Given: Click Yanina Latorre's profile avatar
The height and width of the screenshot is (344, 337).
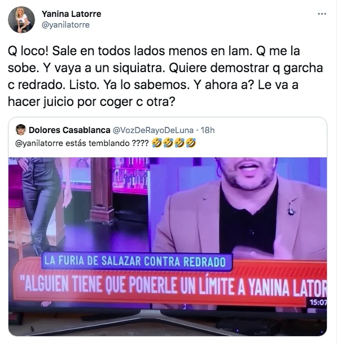Looking at the screenshot, I should pyautogui.click(x=21, y=20).
